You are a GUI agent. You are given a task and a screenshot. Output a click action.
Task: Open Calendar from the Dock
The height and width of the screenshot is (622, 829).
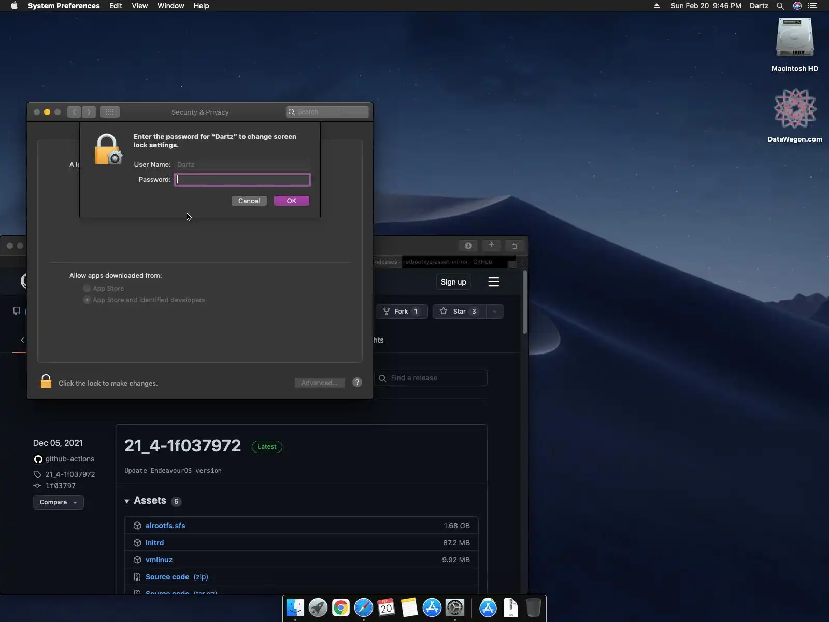tap(387, 607)
